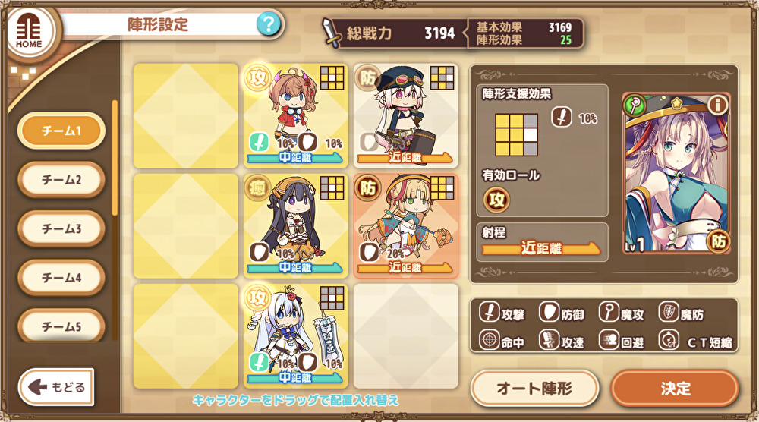Open the blue question mark help
This screenshot has width=759, height=422.
(x=268, y=24)
